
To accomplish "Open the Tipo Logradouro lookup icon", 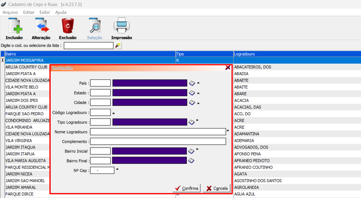I will [192, 122].
